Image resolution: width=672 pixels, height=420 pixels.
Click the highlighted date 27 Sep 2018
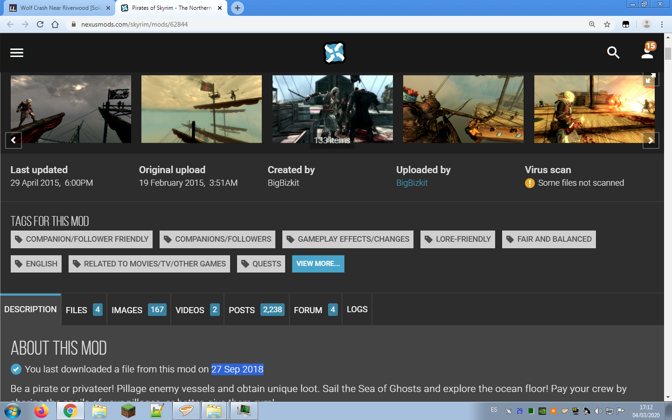click(x=238, y=369)
